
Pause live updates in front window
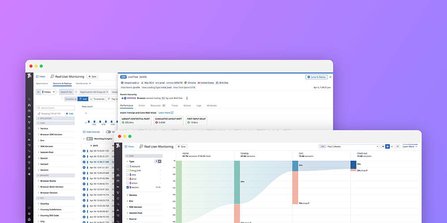click(388, 146)
